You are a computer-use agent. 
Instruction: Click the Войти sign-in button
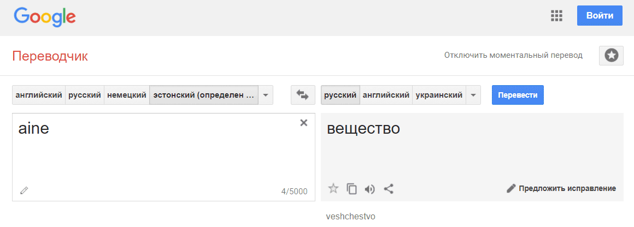(x=600, y=16)
